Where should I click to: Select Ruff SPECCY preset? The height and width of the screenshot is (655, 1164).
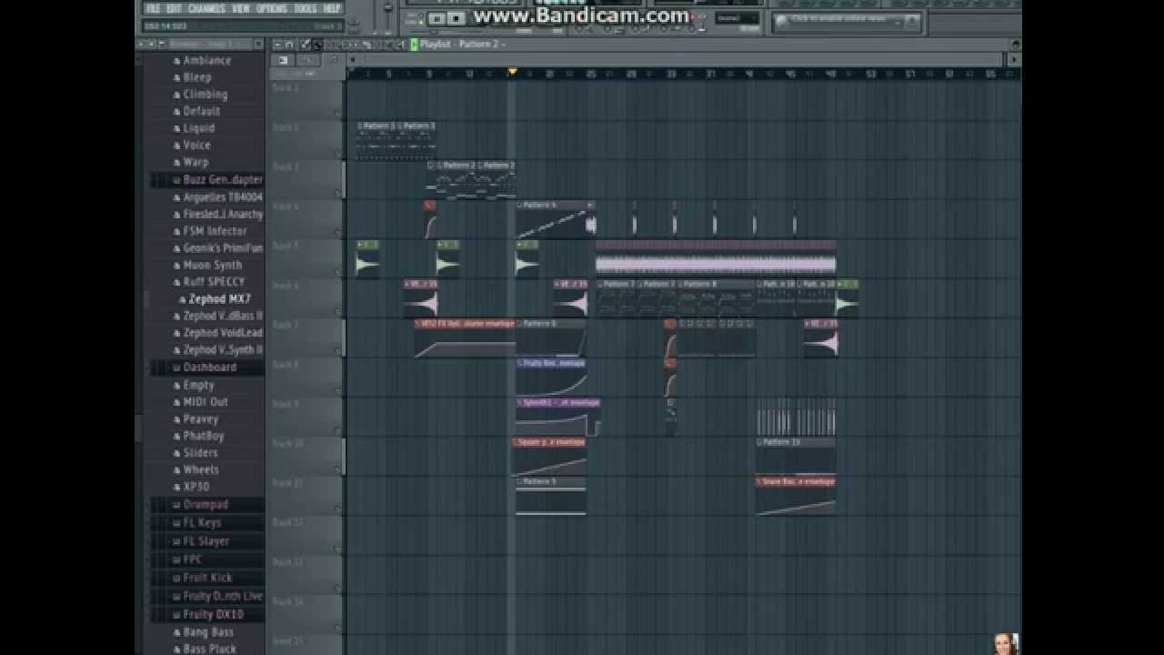pyautogui.click(x=214, y=282)
